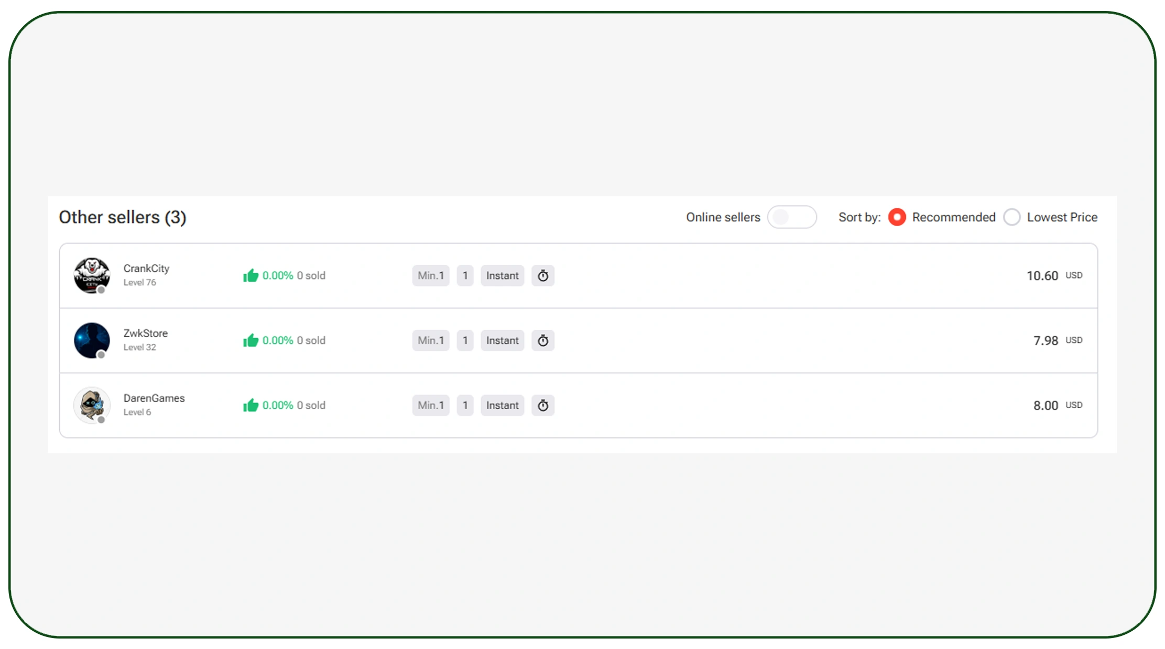1165x649 pixels.
Task: Open ZwkStore seller avatar
Action: pos(92,340)
